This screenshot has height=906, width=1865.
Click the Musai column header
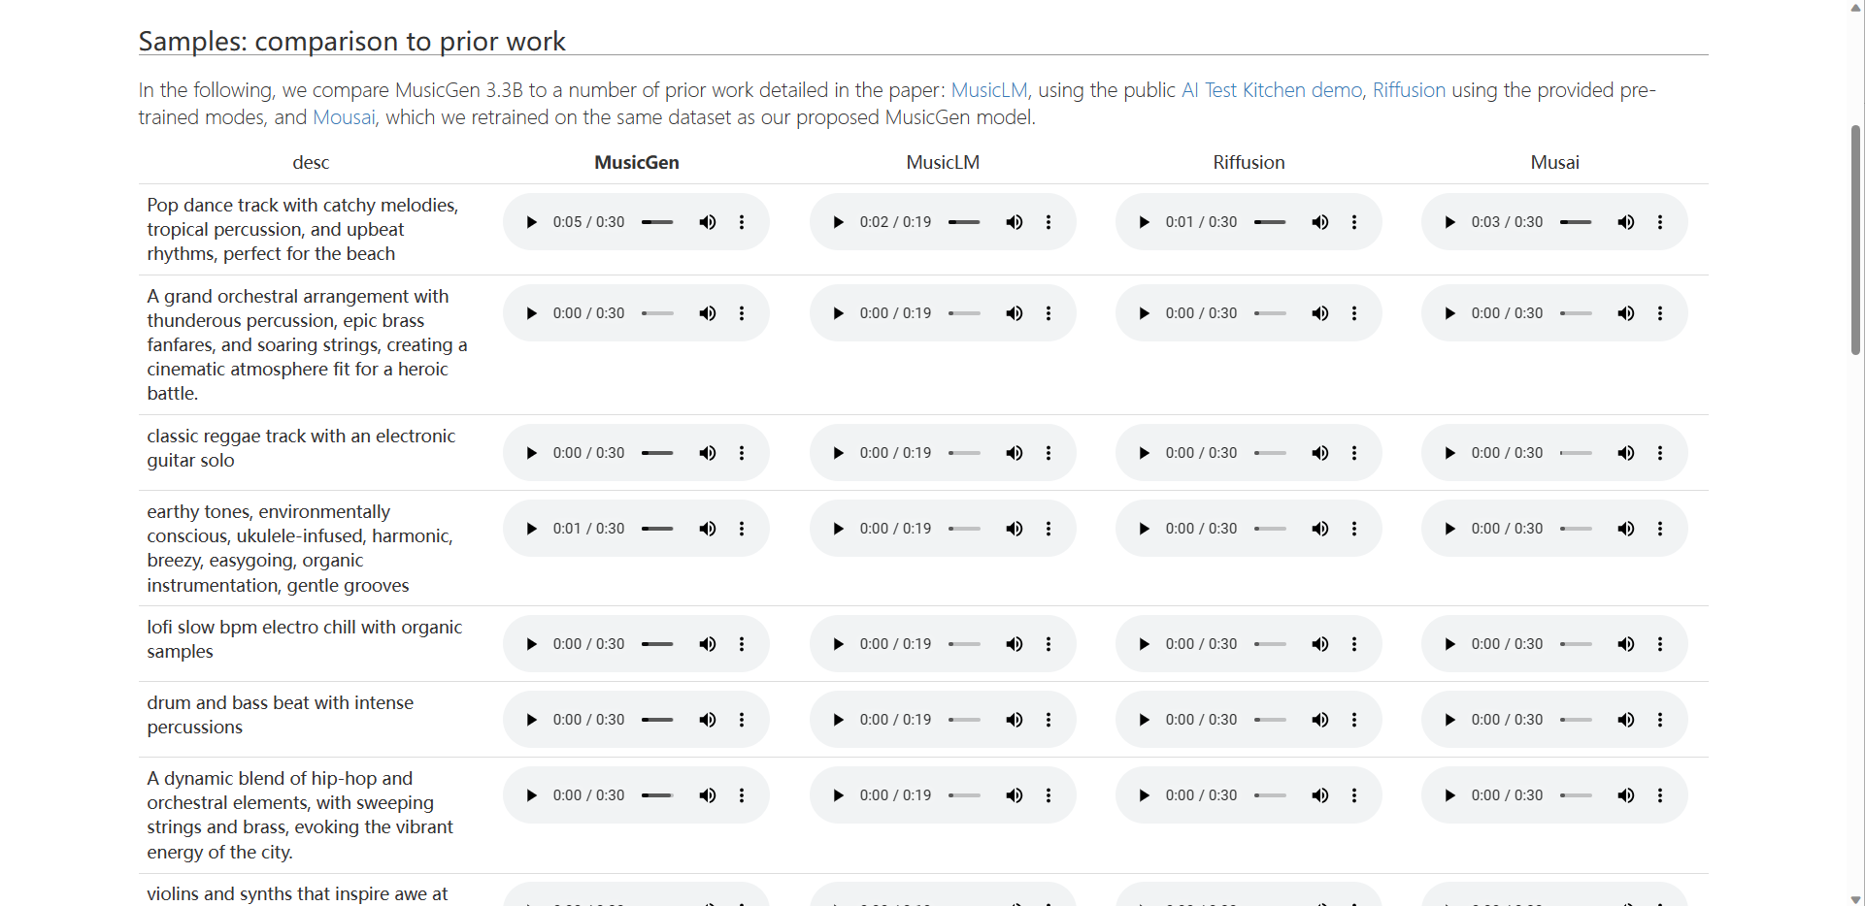click(1554, 162)
